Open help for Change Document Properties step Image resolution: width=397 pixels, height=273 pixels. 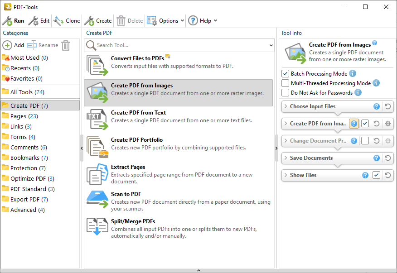354,141
